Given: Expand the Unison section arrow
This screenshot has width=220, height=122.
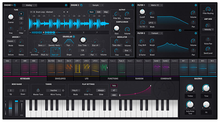Looking at the screenshot, I should coord(20,37).
